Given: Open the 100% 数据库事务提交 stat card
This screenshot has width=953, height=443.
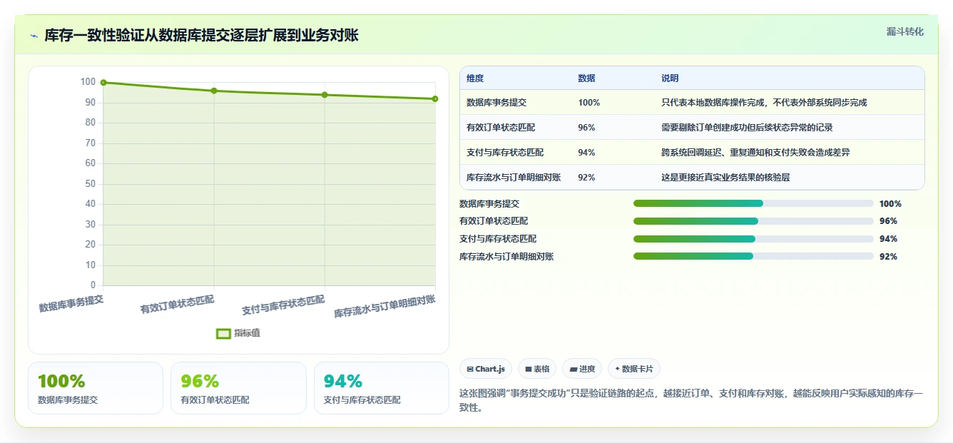Looking at the screenshot, I should (96, 388).
